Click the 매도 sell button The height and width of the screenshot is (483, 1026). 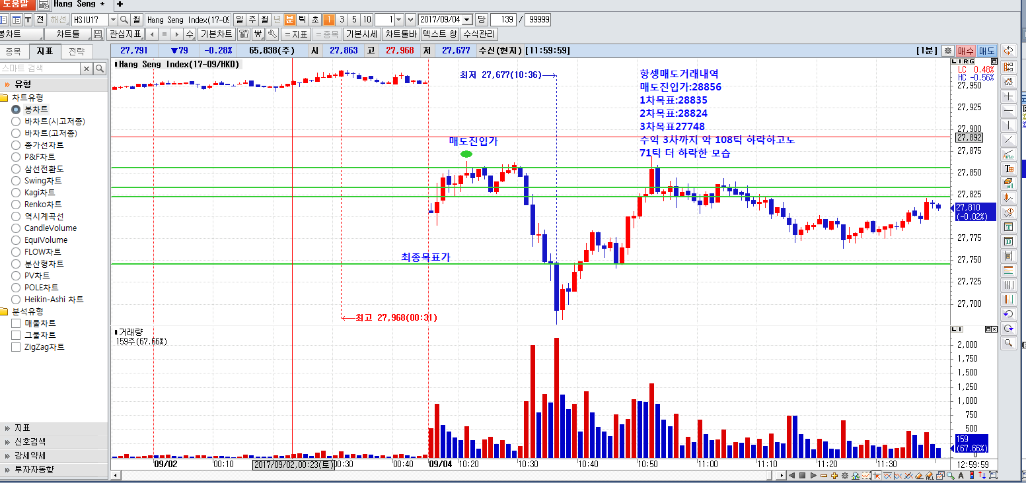[x=986, y=51]
